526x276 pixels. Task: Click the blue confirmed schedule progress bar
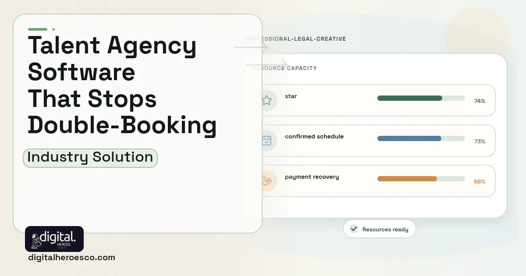coord(421,138)
